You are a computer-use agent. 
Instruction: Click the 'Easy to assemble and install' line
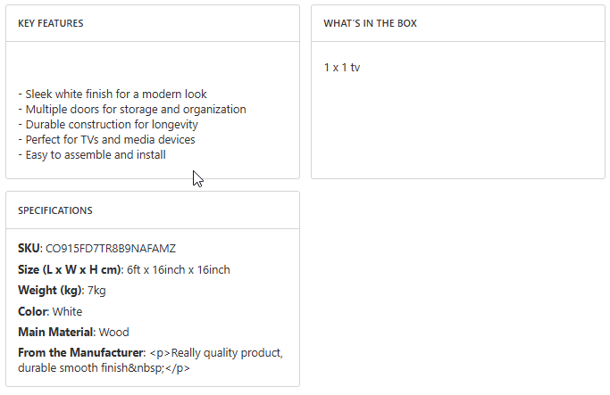[x=92, y=155]
